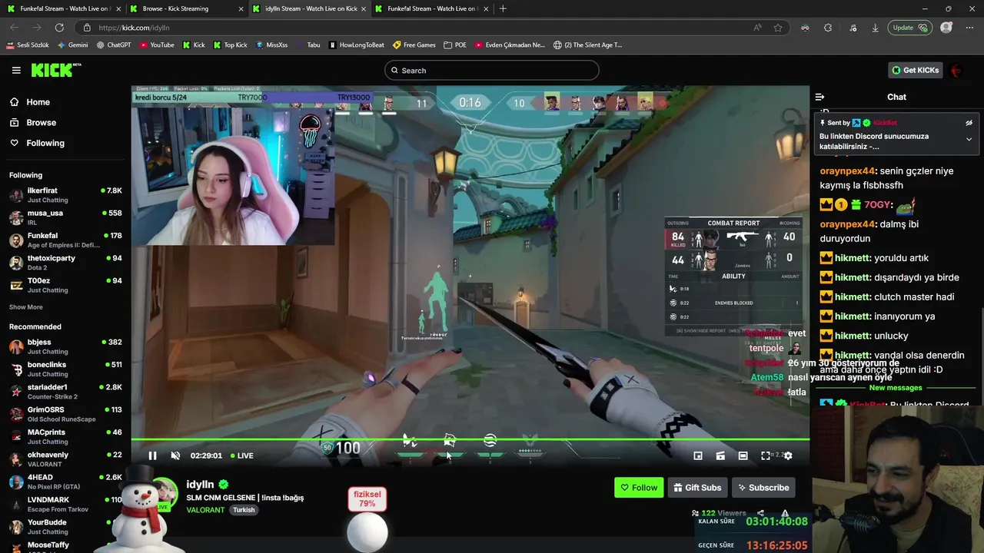Share the stream via share icon
Screen dimensions: 984x553
point(760,513)
